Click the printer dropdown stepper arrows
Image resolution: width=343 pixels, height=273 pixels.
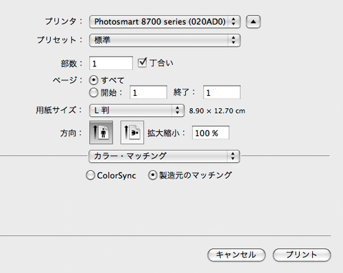[233, 22]
